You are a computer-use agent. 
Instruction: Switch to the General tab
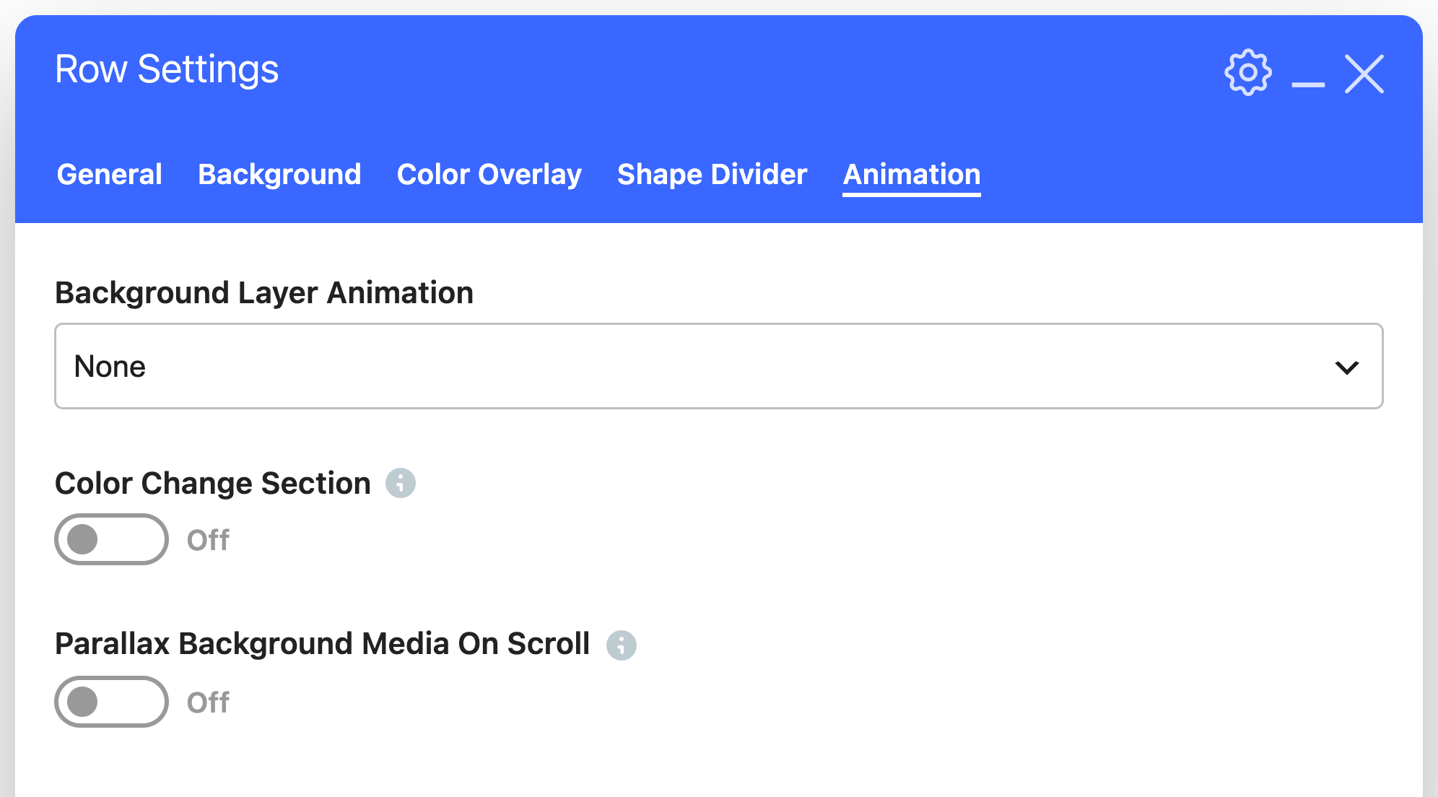click(x=110, y=175)
